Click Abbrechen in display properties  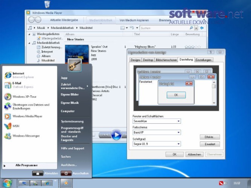coord(194,155)
